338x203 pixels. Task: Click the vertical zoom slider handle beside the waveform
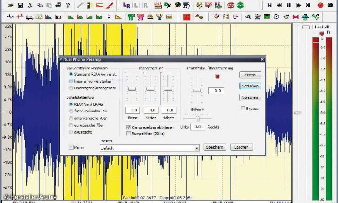pyautogui.click(x=297, y=112)
